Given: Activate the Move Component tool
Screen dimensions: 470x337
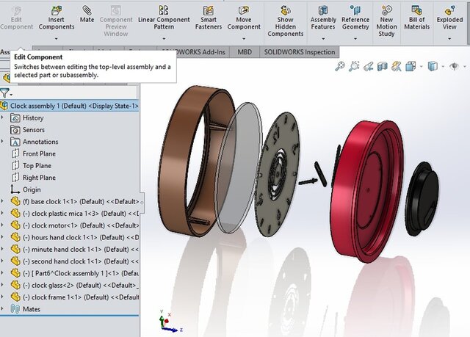Looking at the screenshot, I should (x=244, y=18).
